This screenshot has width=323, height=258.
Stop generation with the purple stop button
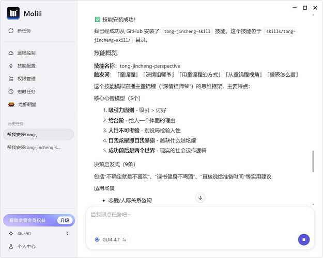304,239
